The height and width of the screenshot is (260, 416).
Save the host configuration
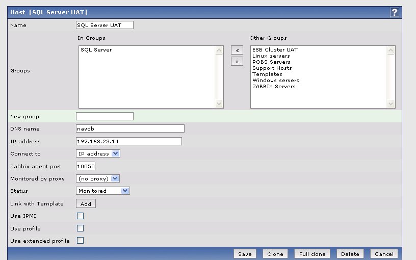click(245, 254)
